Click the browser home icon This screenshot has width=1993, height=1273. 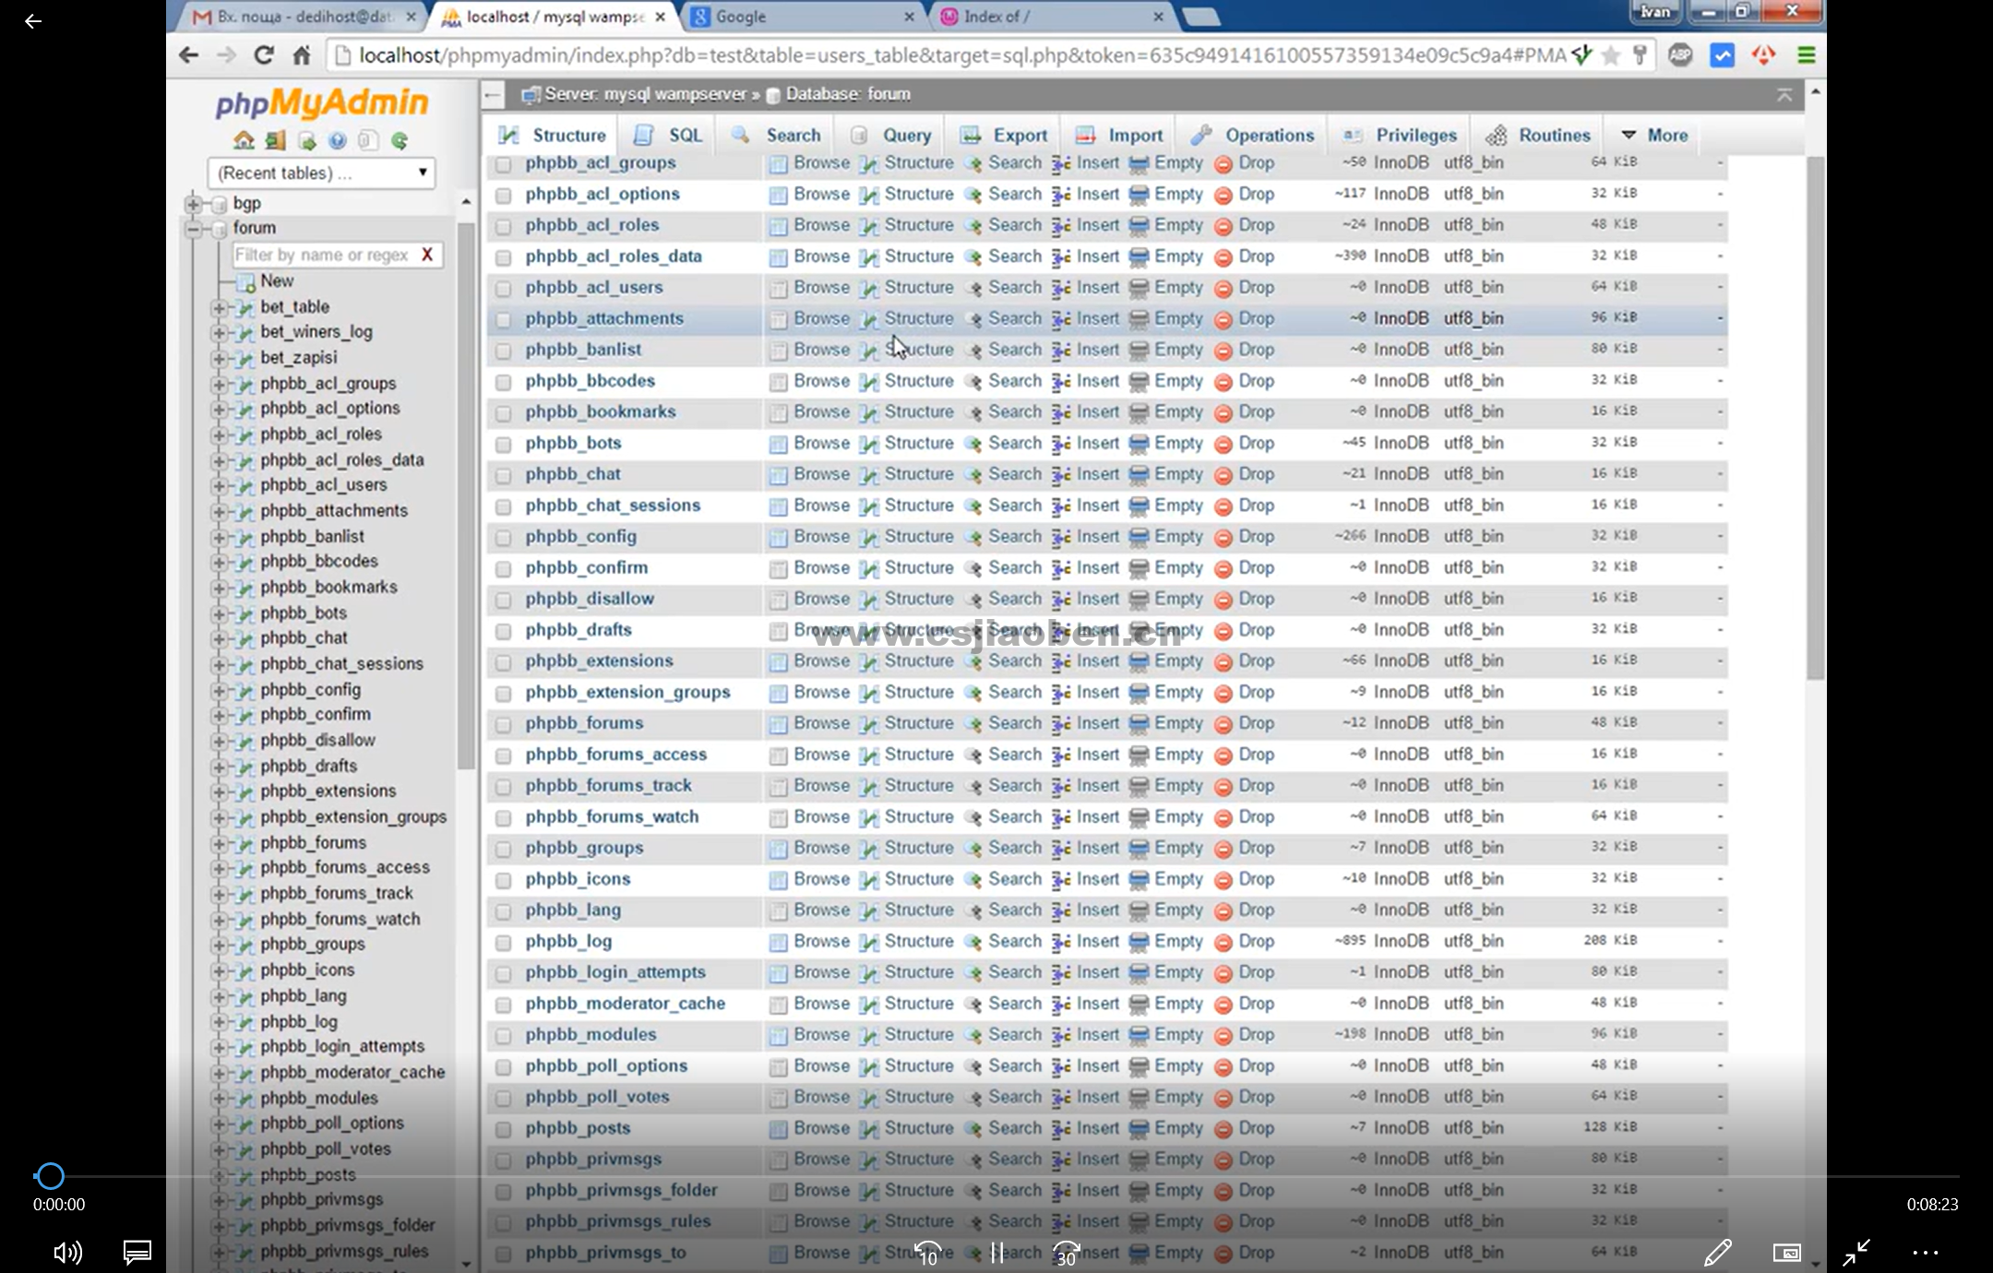point(302,55)
